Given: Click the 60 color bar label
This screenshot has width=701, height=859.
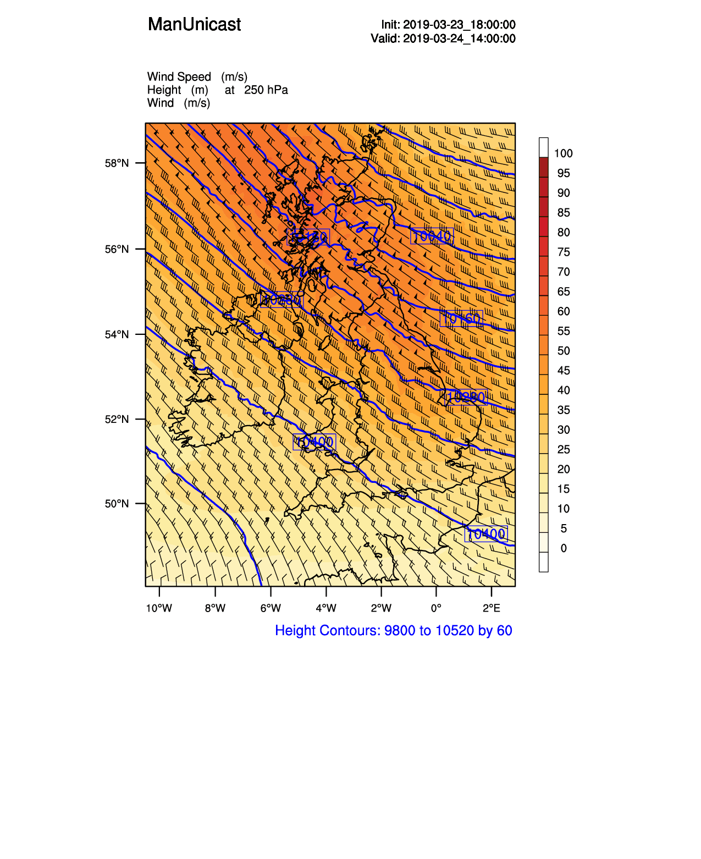Looking at the screenshot, I should [564, 312].
